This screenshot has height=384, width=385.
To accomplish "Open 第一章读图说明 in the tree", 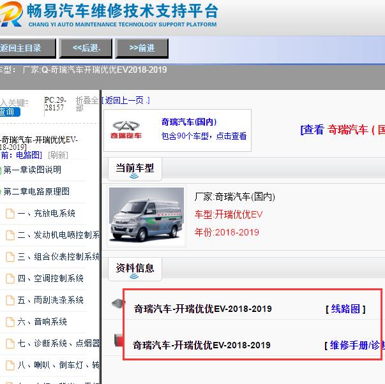I will click(x=32, y=170).
